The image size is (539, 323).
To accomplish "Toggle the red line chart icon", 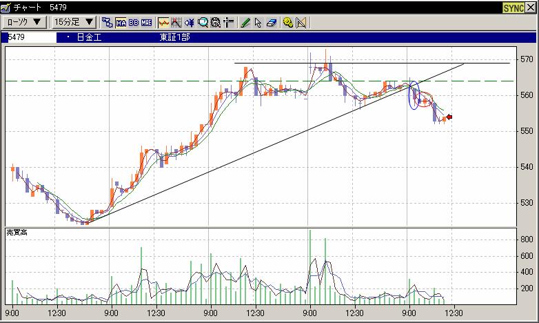I will pyautogui.click(x=163, y=23).
